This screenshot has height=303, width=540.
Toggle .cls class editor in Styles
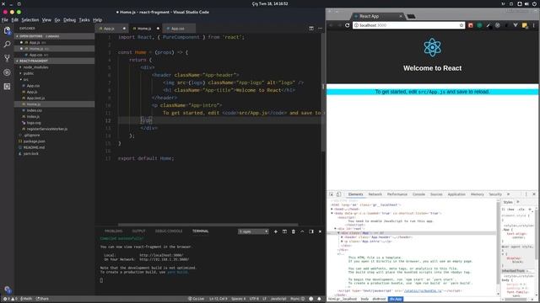[x=521, y=210]
